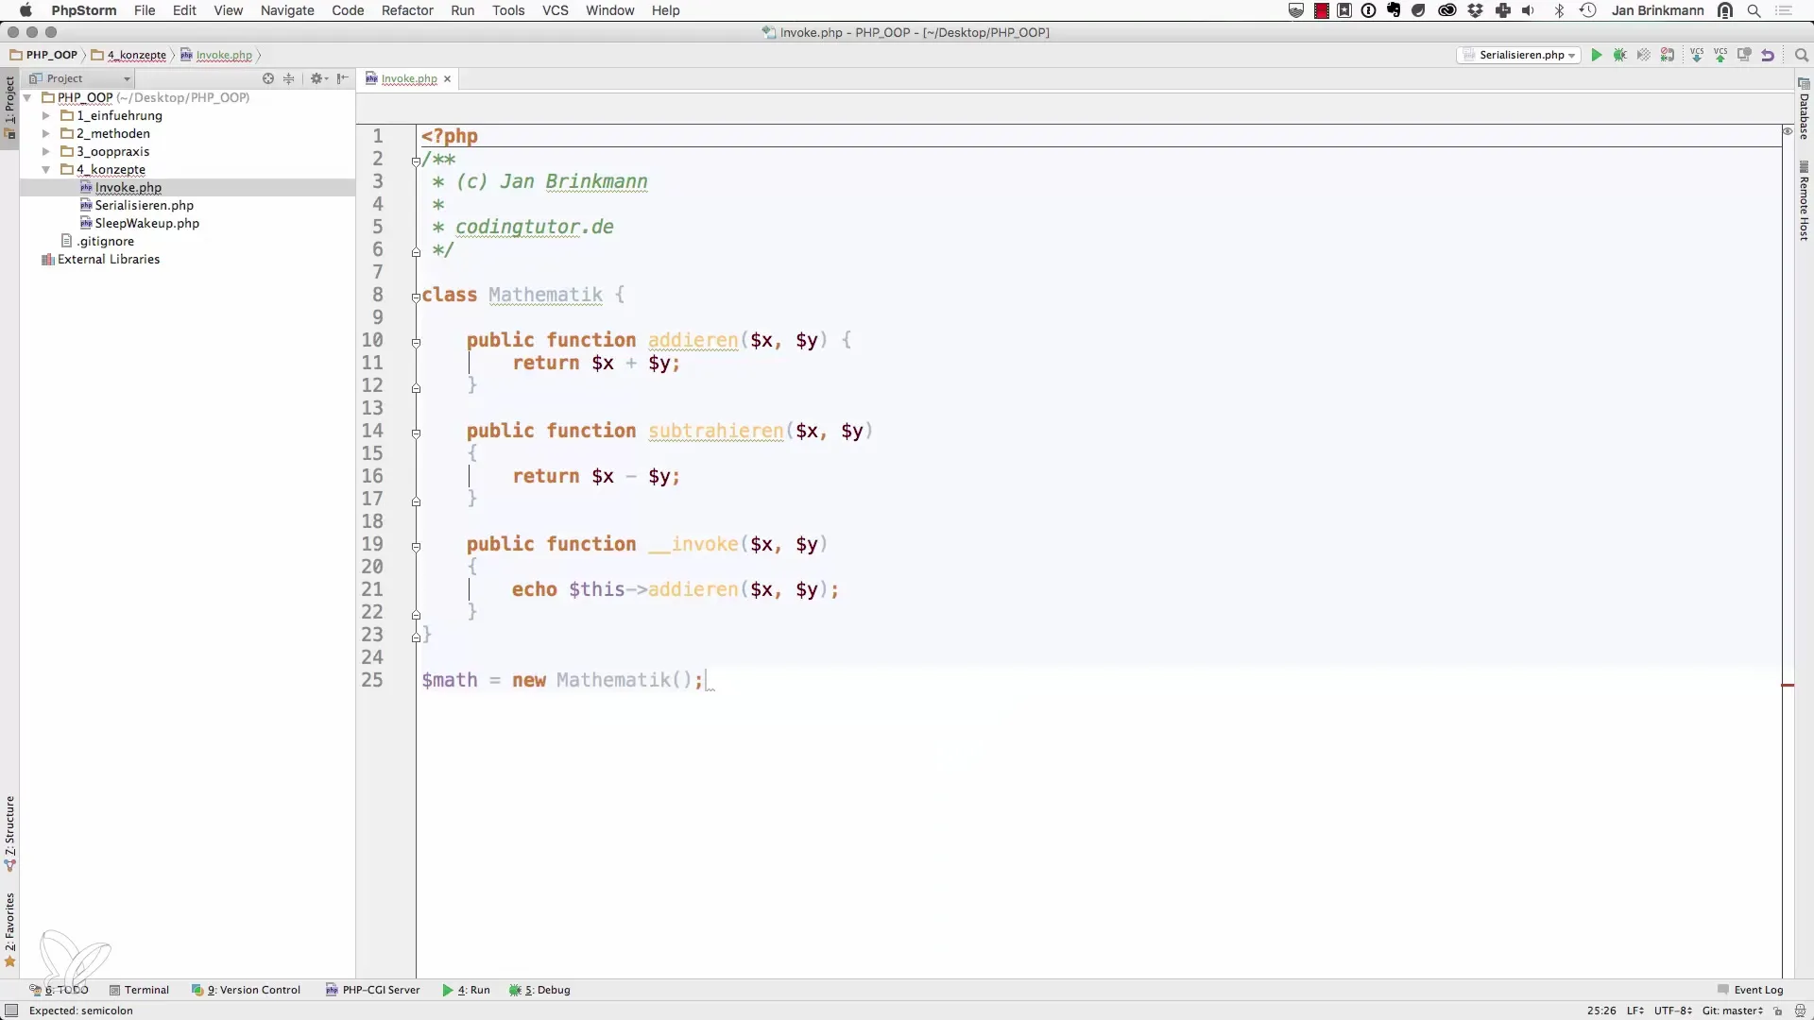Viewport: 1814px width, 1020px height.
Task: Fold the subtrahieren function at line 14
Action: 416,433
